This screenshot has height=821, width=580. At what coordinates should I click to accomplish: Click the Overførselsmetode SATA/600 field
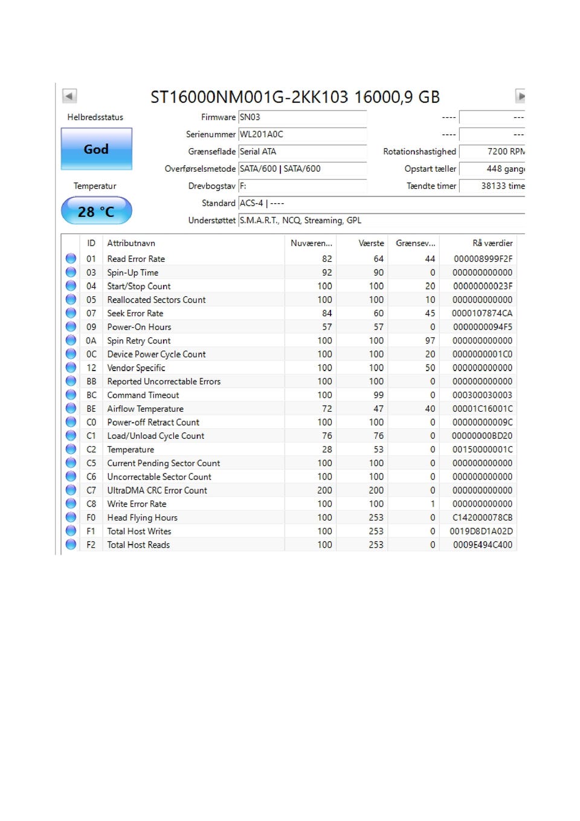(303, 169)
